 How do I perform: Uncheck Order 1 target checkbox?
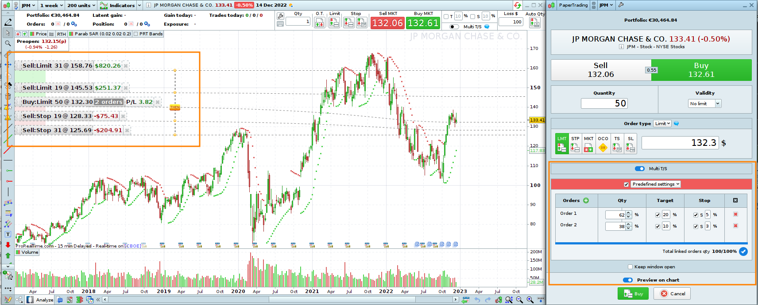coord(657,215)
